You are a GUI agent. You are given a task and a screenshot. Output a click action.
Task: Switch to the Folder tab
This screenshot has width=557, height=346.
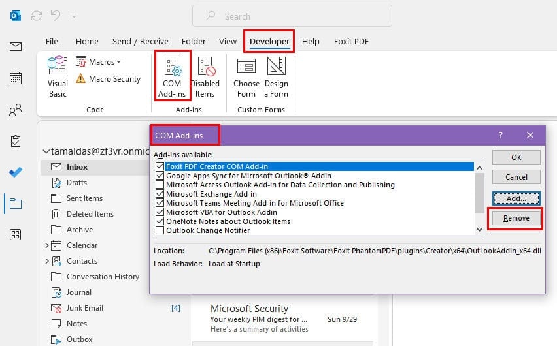pos(194,42)
